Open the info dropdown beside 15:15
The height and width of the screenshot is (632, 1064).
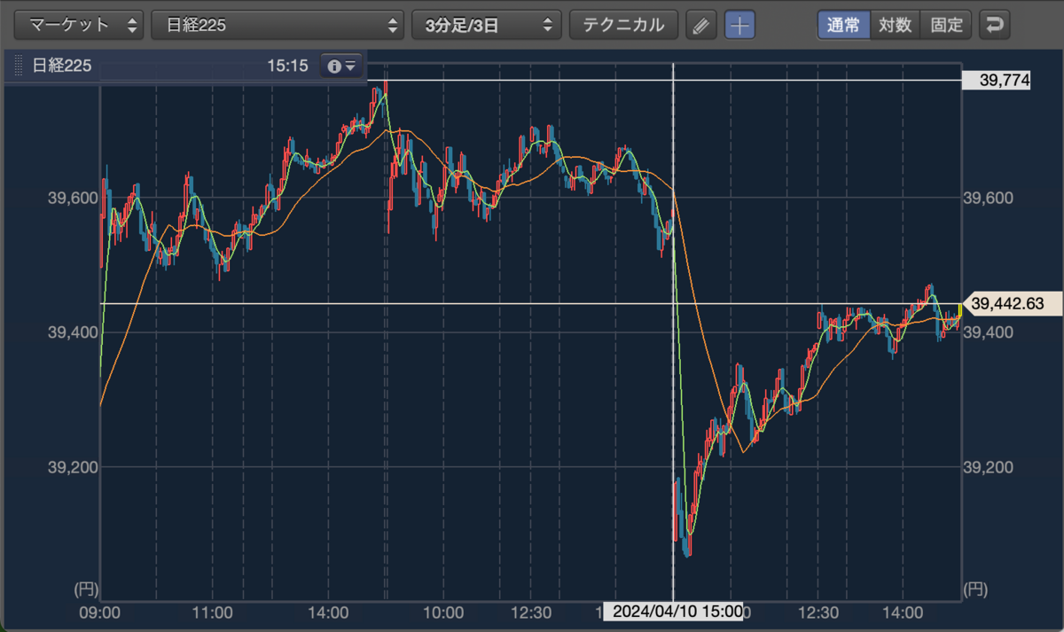pos(341,66)
